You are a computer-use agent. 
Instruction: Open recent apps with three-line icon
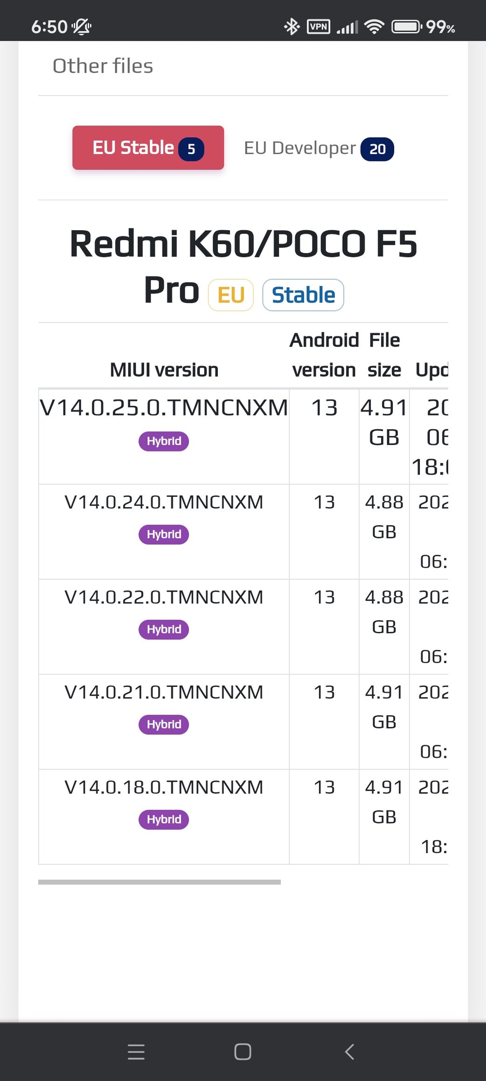pyautogui.click(x=136, y=1052)
